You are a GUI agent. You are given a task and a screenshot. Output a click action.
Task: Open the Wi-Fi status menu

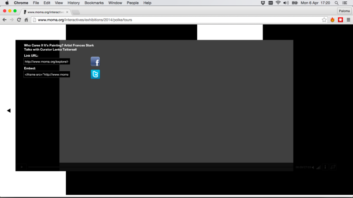click(x=278, y=3)
